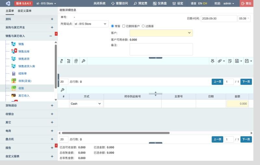Switch language to EN
This screenshot has width=260, height=165.
[200, 3]
